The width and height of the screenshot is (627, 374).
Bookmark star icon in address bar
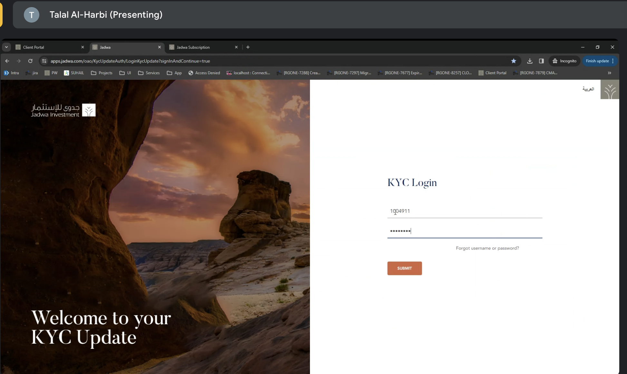point(514,61)
